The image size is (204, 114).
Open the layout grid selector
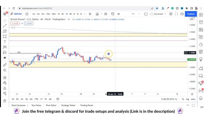coord(106,14)
